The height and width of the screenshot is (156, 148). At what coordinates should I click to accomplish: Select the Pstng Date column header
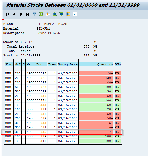click(x=68, y=64)
